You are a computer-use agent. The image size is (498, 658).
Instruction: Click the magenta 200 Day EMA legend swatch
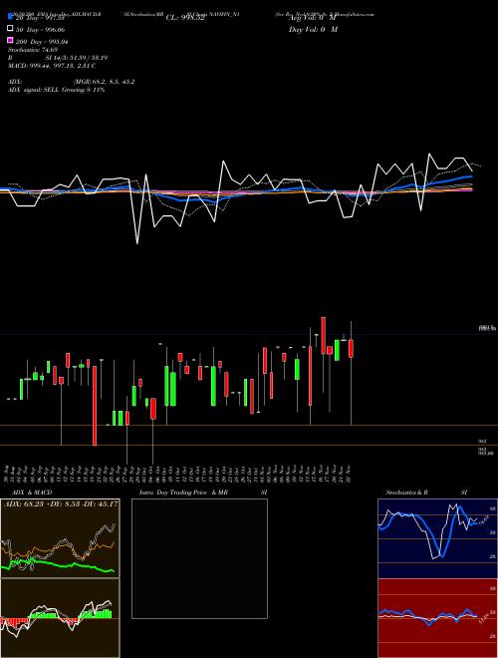coord(10,40)
